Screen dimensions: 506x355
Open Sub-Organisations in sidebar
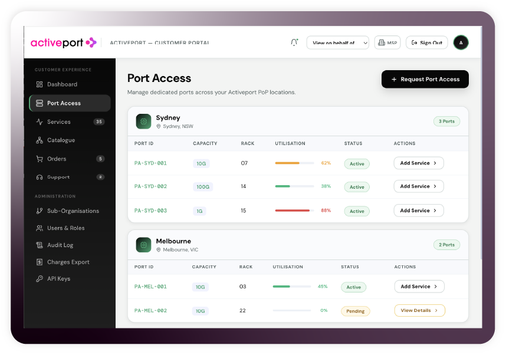click(x=70, y=211)
